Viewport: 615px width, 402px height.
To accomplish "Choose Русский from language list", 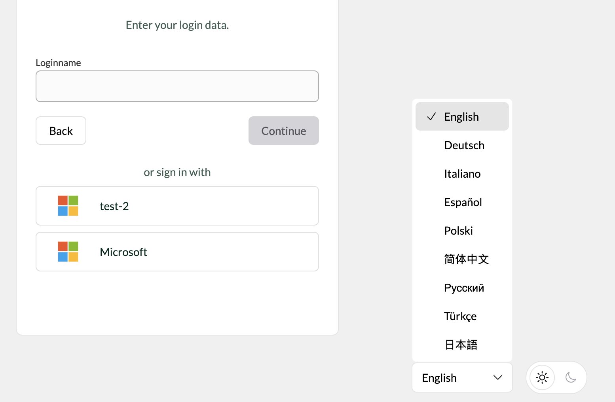I will point(464,288).
